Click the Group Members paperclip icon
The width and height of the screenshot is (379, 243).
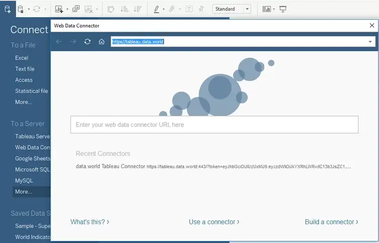(x=172, y=9)
